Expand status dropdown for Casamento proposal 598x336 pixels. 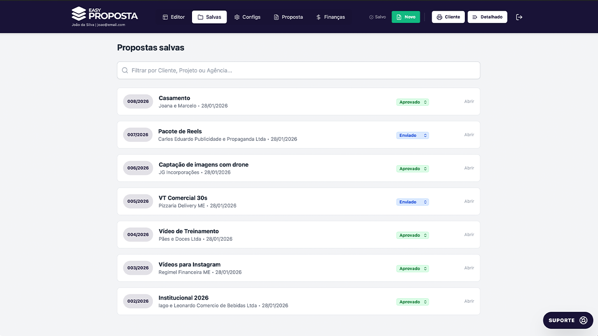click(413, 102)
